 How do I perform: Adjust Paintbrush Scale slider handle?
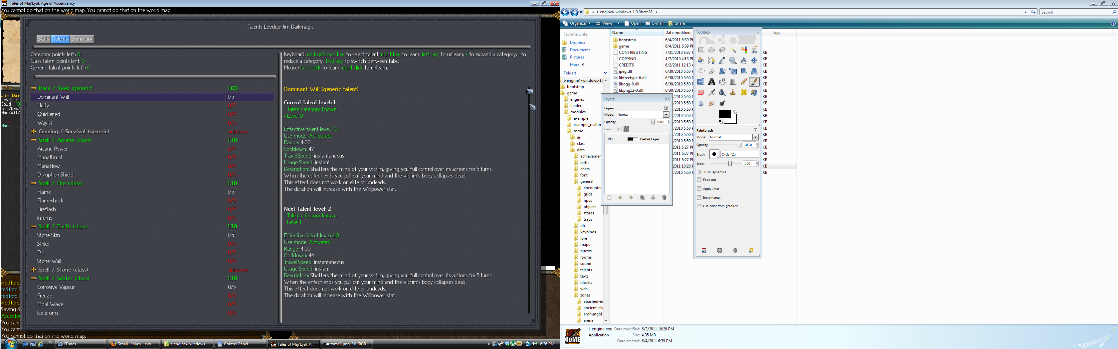pos(730,164)
